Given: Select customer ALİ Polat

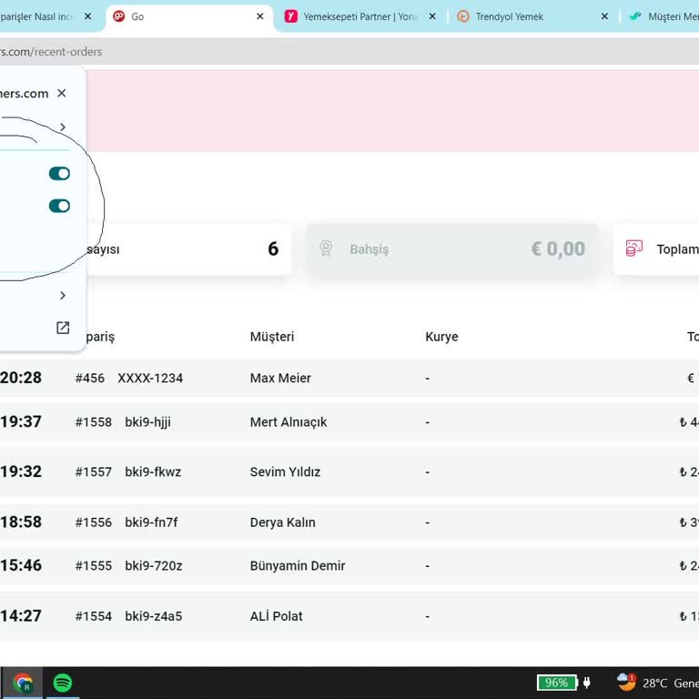Looking at the screenshot, I should point(276,616).
